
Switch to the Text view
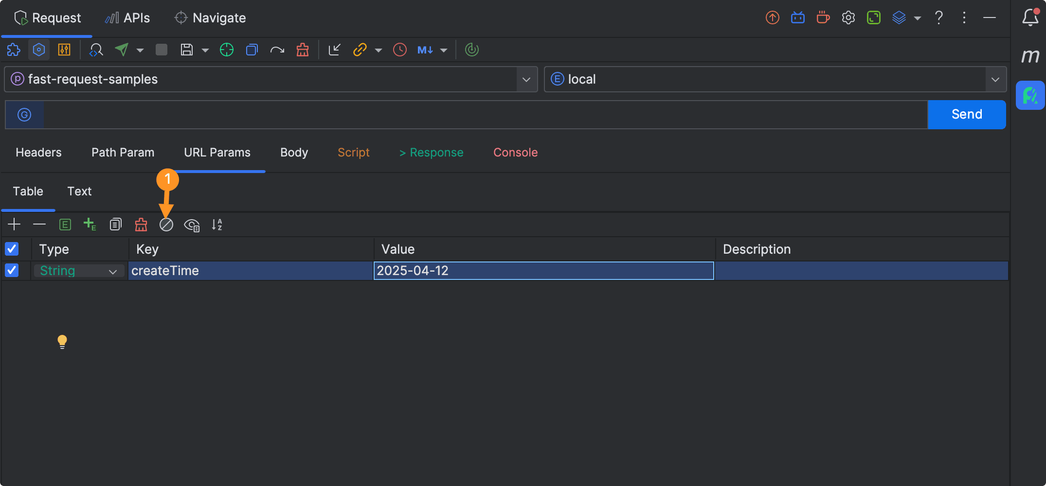79,191
